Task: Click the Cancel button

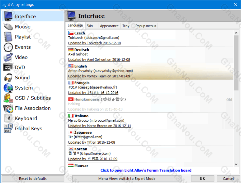Action: (x=228, y=179)
